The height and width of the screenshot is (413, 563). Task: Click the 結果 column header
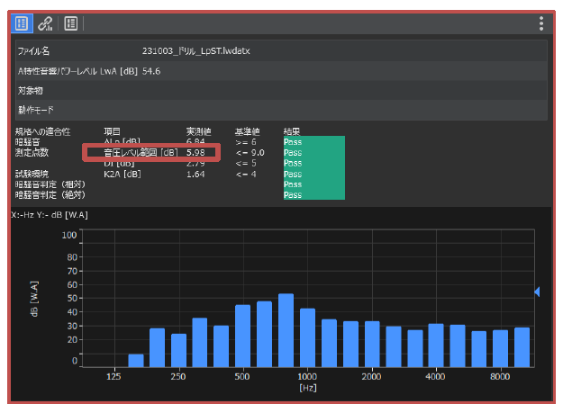(x=293, y=131)
